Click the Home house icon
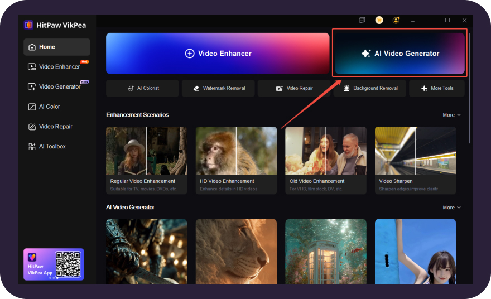 pos(32,47)
